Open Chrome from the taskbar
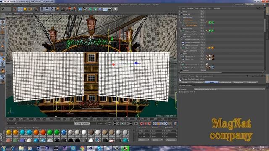Viewport: 269px width, 151px height. [82, 148]
